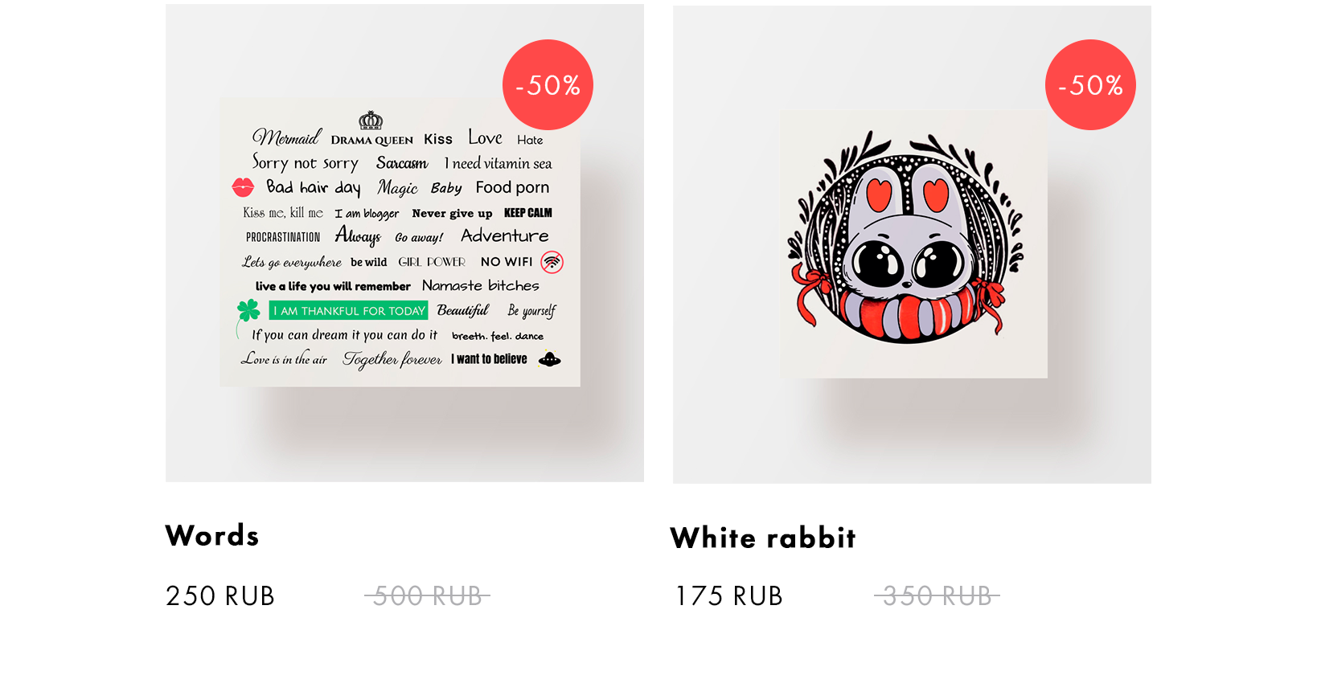Click the 175 RUB sale price
Image resolution: width=1317 pixels, height=675 pixels.
pos(729,596)
